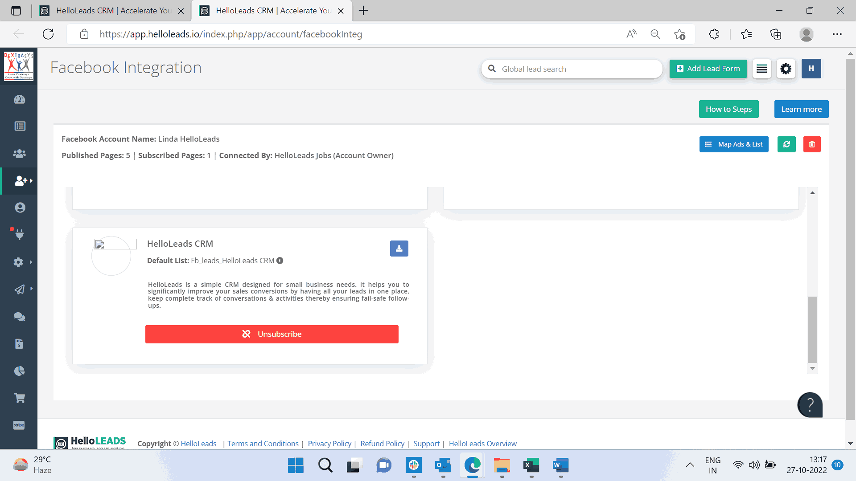The width and height of the screenshot is (856, 481).
Task: Download leads for HelloLeads CRM page
Action: click(x=399, y=249)
